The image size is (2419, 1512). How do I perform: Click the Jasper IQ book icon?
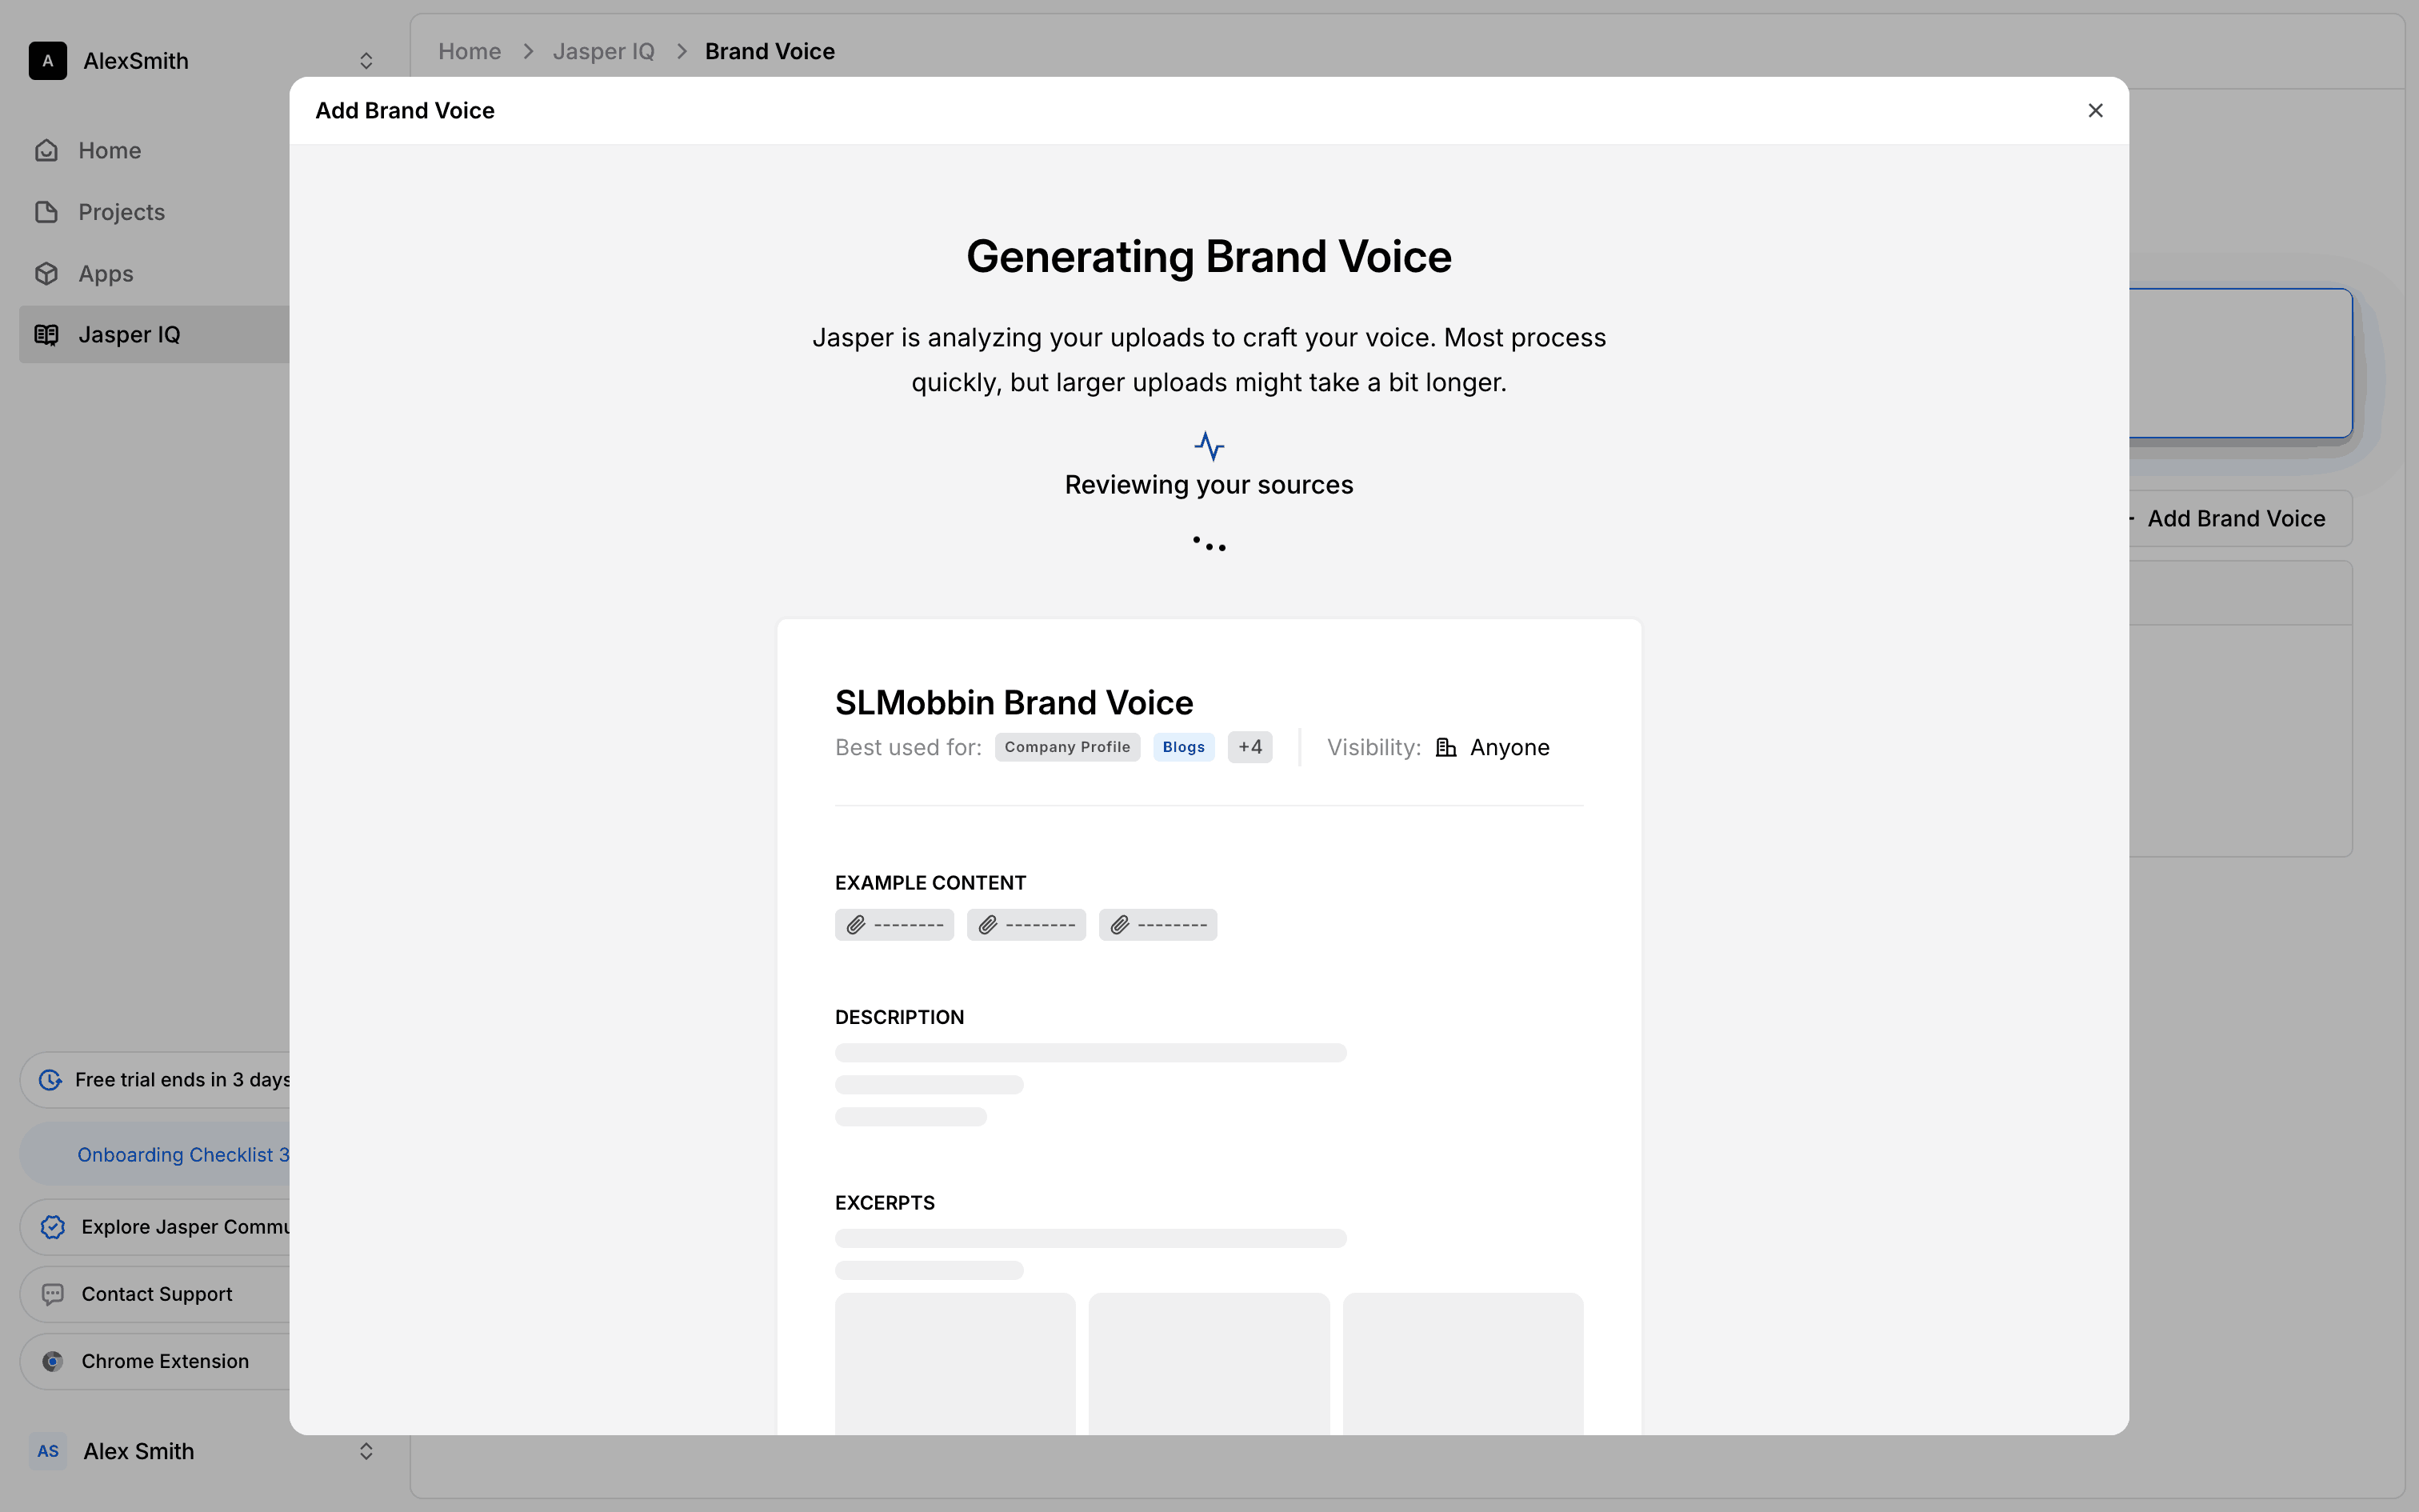tap(46, 335)
